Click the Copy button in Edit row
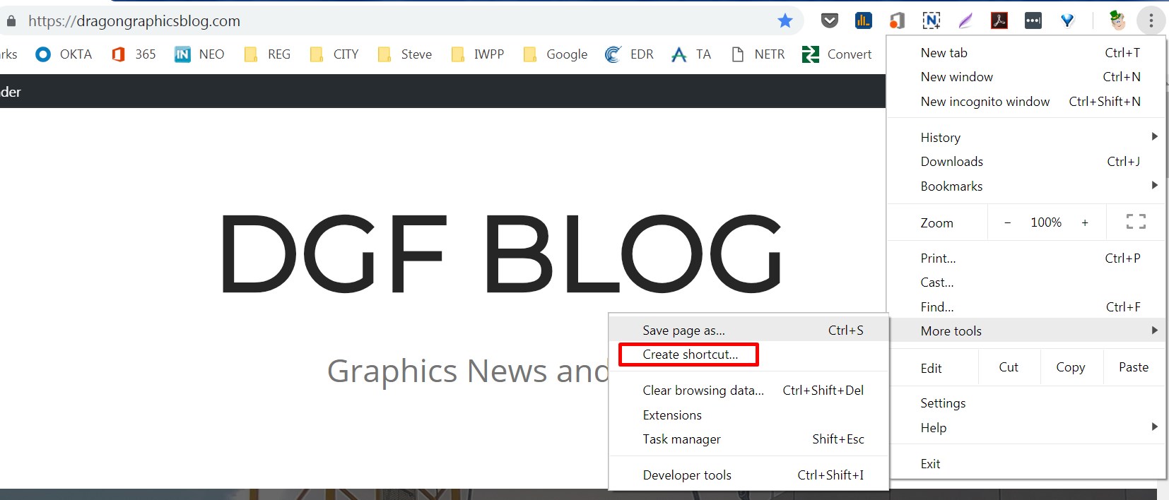 (1070, 367)
